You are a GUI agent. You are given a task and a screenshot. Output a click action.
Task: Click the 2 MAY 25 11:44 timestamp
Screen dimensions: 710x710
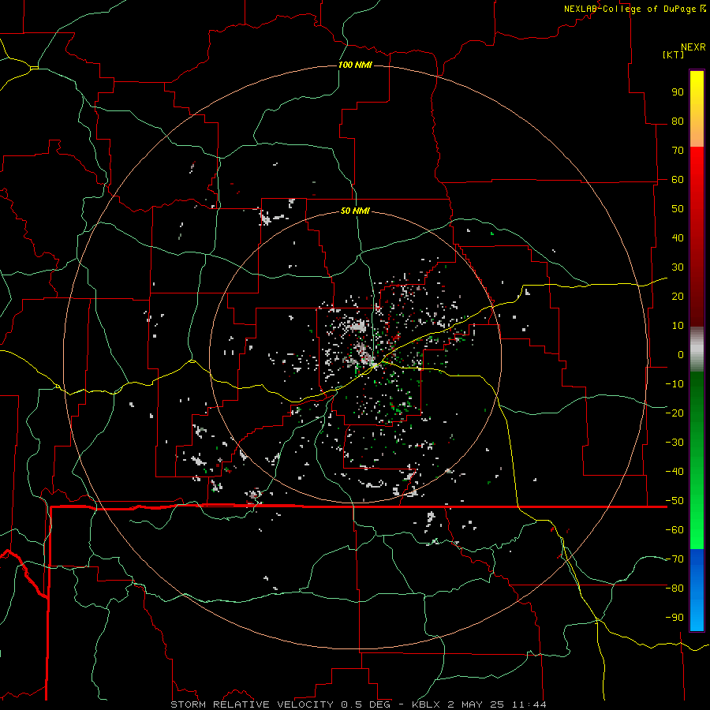497,704
